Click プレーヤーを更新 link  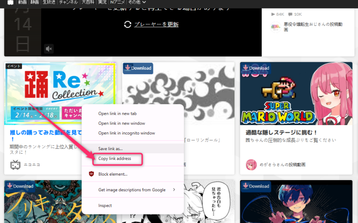[x=156, y=25]
